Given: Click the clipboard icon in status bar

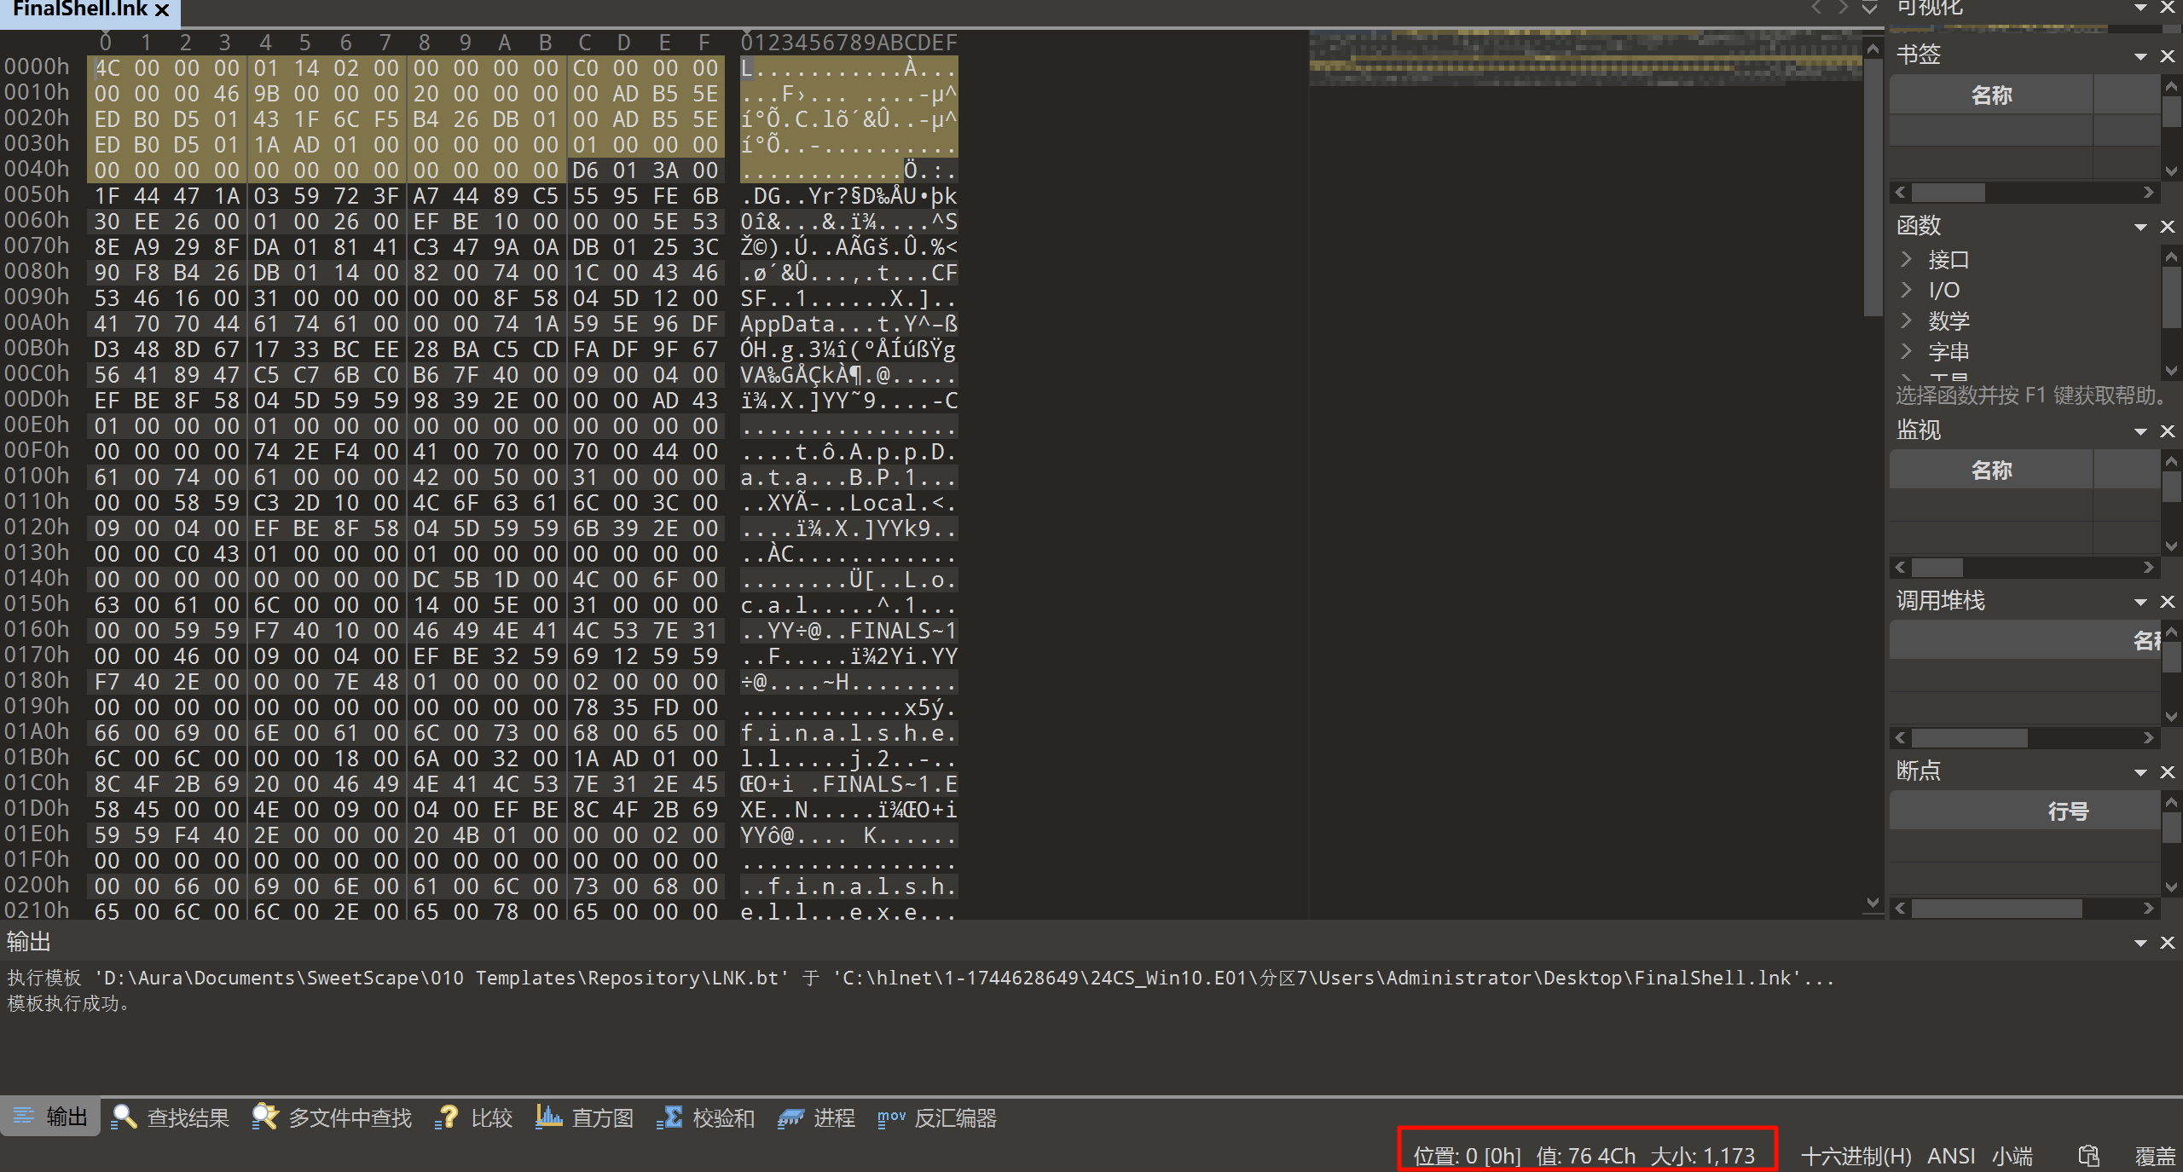Looking at the screenshot, I should tap(2088, 1156).
